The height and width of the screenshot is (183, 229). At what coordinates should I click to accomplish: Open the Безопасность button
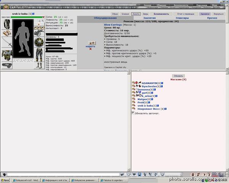(161, 14)
